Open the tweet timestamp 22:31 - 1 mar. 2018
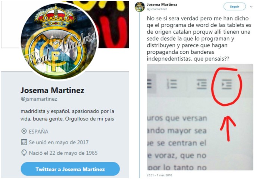This screenshot has width=259, height=179. click(x=159, y=175)
